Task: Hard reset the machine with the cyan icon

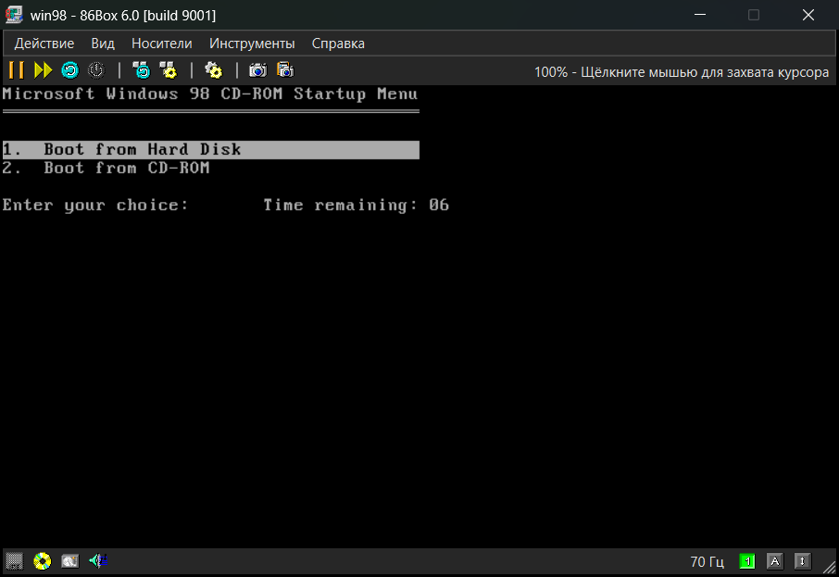Action: point(69,70)
